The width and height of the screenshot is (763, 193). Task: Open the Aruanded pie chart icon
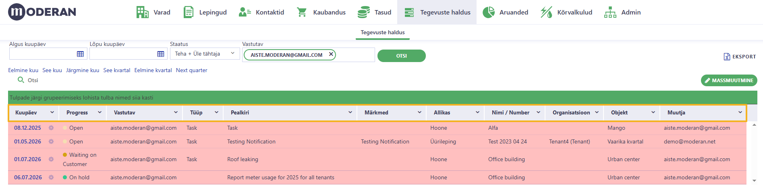pos(489,12)
